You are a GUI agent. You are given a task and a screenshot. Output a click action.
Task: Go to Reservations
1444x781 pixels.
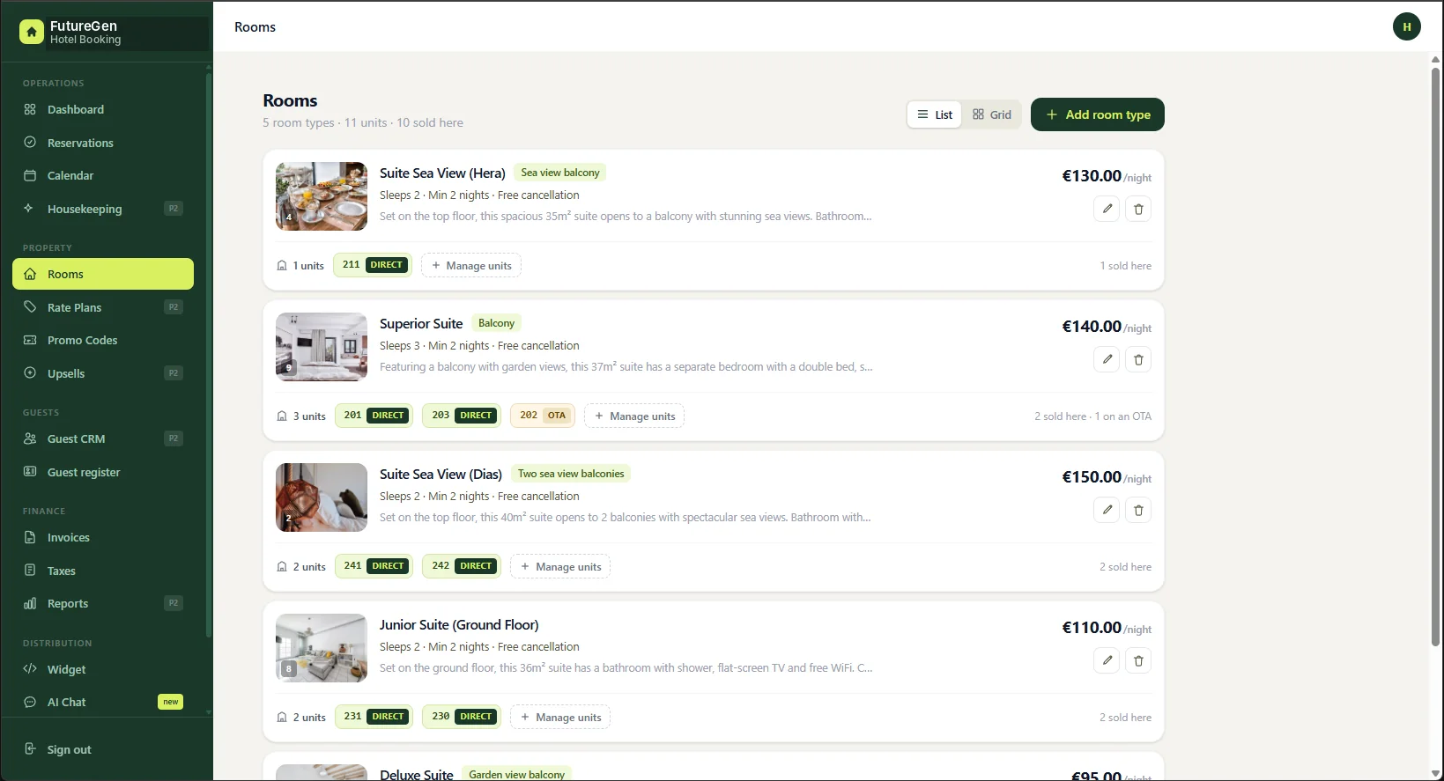(x=103, y=143)
